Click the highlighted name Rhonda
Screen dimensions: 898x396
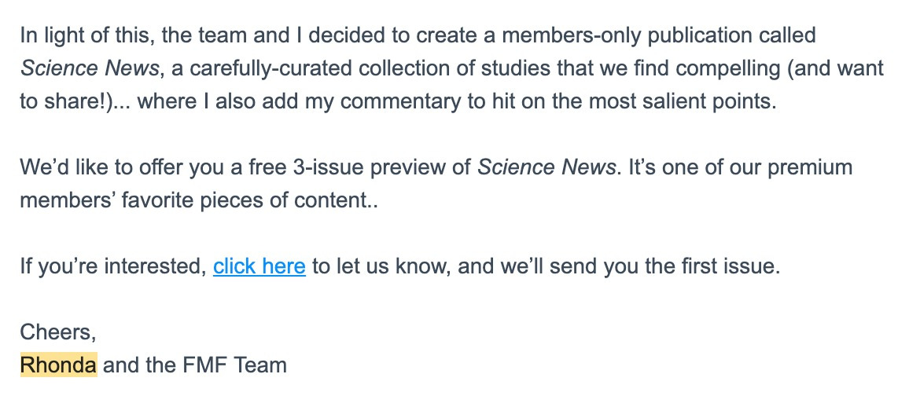click(59, 365)
